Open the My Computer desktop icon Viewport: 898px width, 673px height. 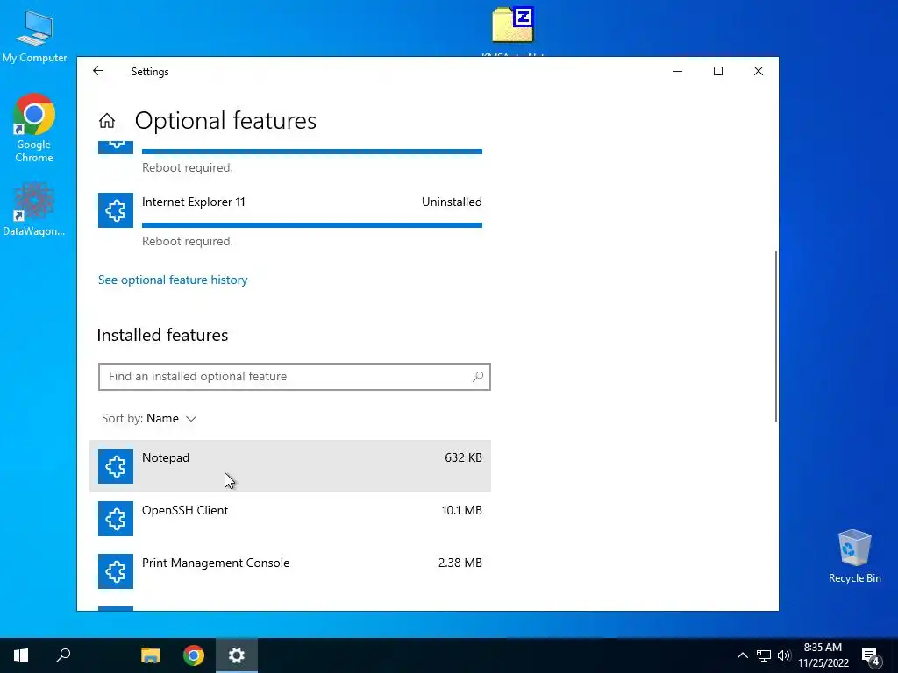pos(34,35)
